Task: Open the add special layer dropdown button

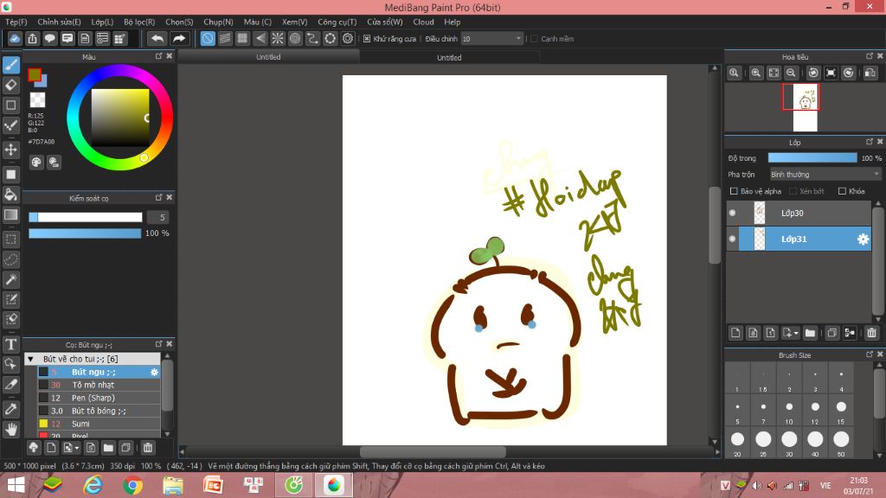Action: (x=791, y=333)
